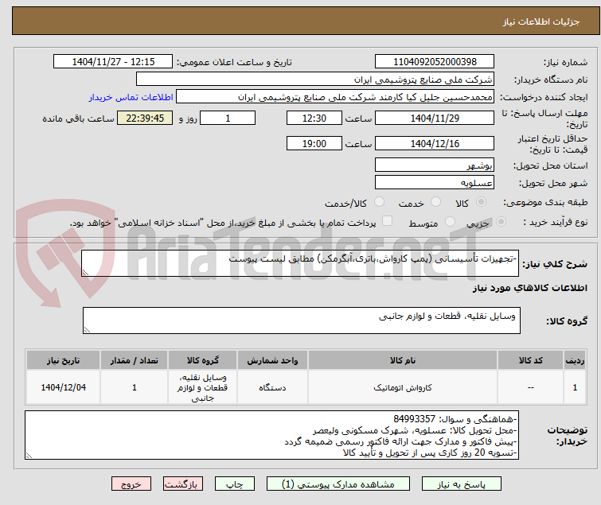Click the تاریخ نیاز column header
This screenshot has width=601, height=505.
tap(63, 360)
